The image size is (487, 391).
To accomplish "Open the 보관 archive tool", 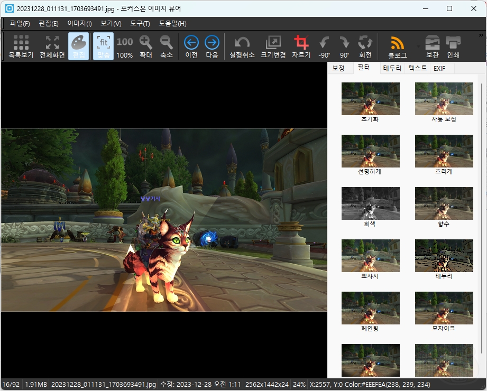I will coord(433,46).
